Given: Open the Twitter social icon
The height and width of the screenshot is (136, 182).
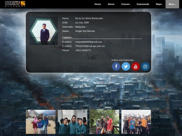Looking at the screenshot, I should 126,66.
